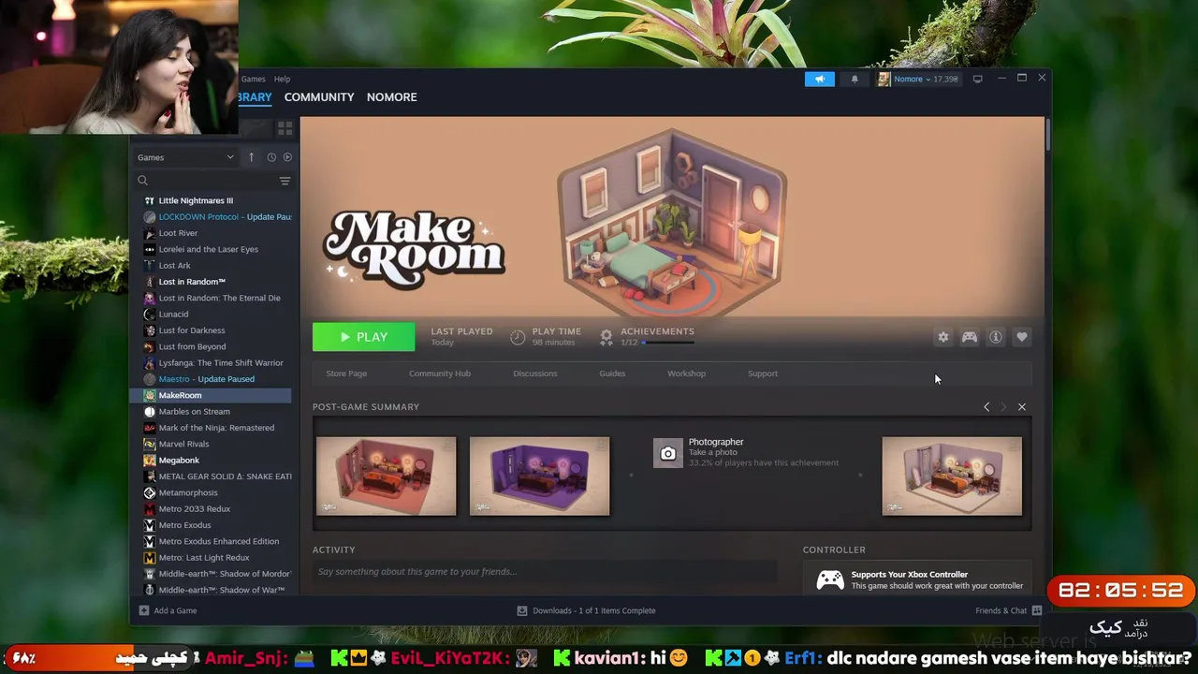Select Metamorphosis in library list
Screen dimensions: 1198x674
click(187, 492)
